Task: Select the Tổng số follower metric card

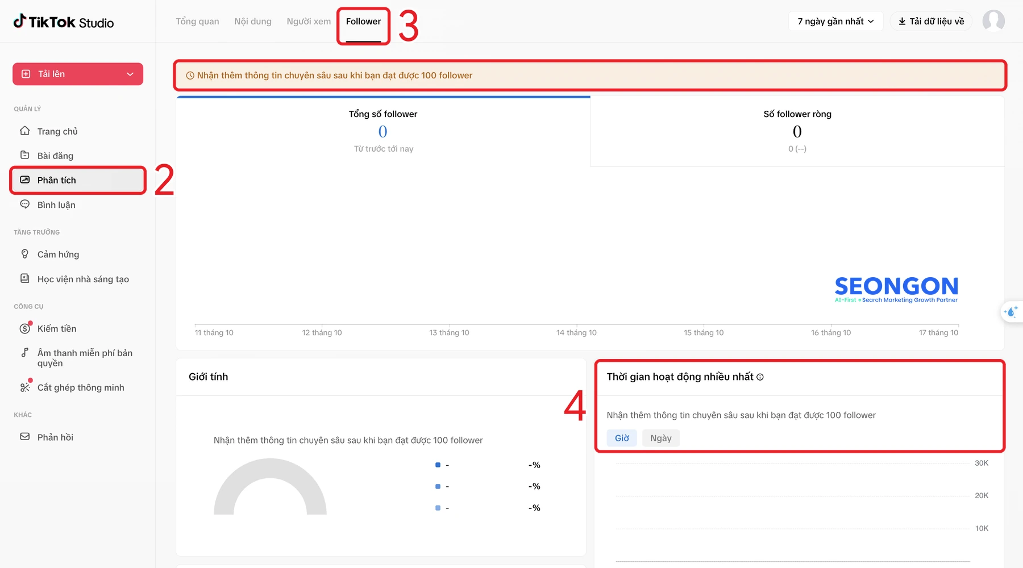Action: 383,131
